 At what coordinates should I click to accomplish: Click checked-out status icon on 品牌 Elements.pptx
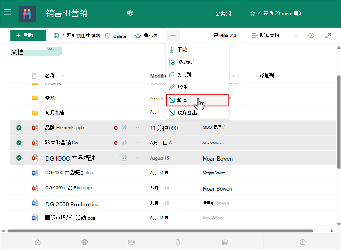pyautogui.click(x=116, y=128)
